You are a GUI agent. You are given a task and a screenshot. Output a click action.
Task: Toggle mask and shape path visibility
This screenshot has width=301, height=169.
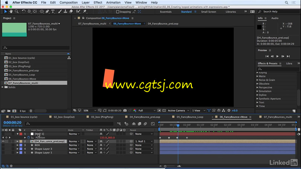pos(105,110)
